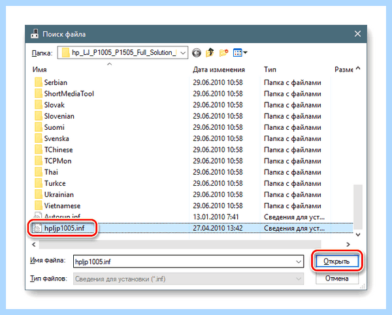Image resolution: width=392 pixels, height=315 pixels.
Task: Expand the Папка folder dropdown
Action: [x=183, y=53]
